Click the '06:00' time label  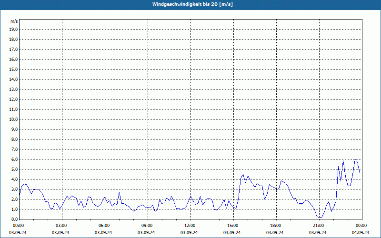coord(104,226)
